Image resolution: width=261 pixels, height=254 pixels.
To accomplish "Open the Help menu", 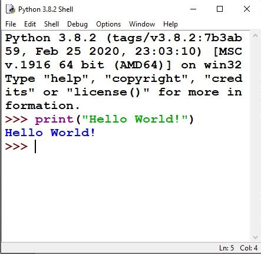I will click(170, 24).
